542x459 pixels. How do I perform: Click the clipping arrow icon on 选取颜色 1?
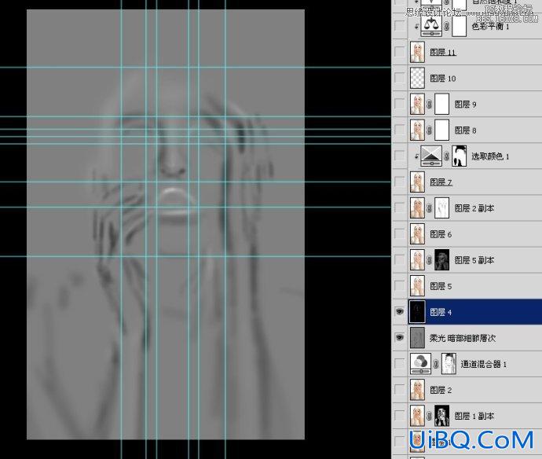point(416,156)
